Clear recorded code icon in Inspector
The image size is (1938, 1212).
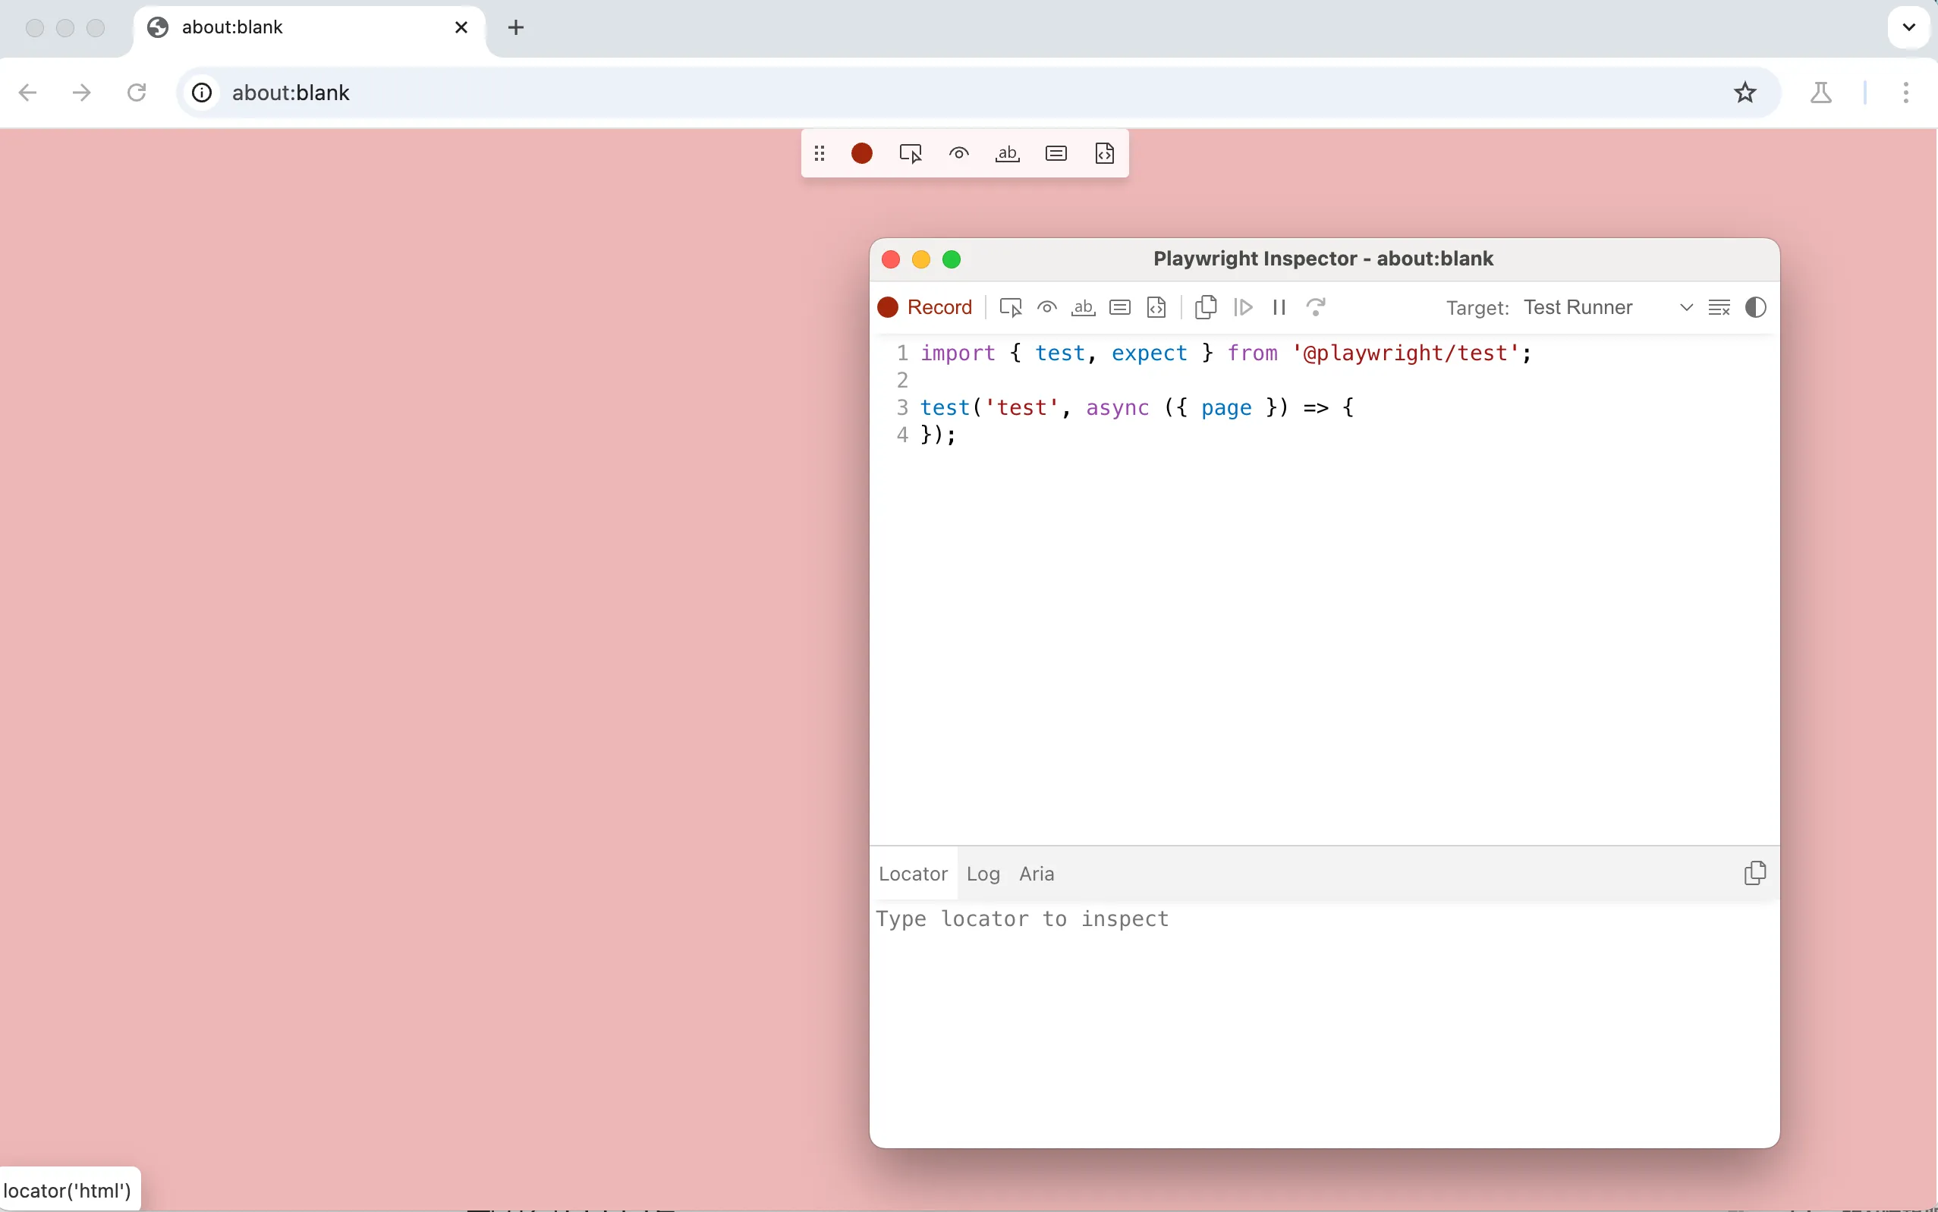pyautogui.click(x=1719, y=308)
